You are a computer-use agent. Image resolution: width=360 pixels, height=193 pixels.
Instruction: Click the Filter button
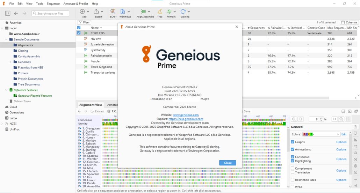coord(84,22)
